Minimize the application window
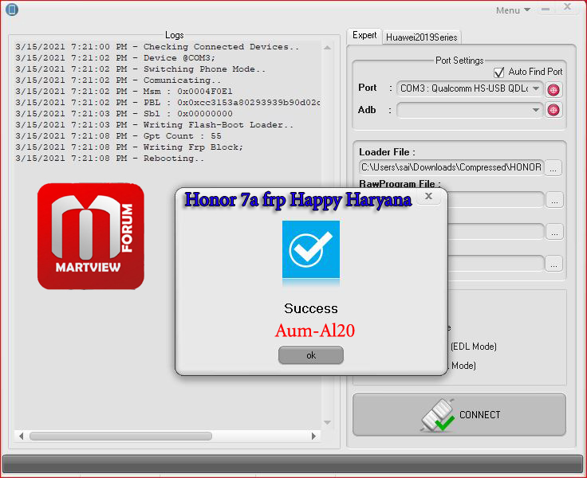The width and height of the screenshot is (587, 478). [546, 10]
